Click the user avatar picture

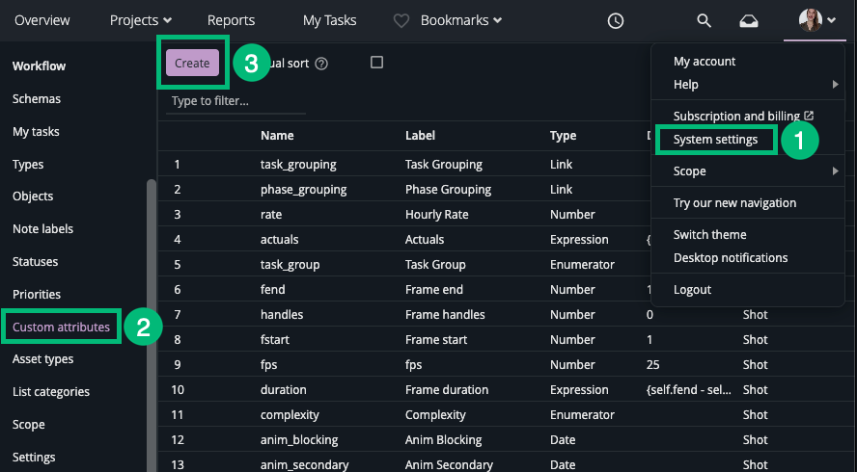(811, 20)
